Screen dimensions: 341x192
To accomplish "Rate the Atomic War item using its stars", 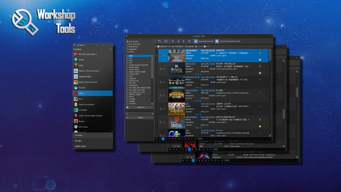I will (197, 74).
